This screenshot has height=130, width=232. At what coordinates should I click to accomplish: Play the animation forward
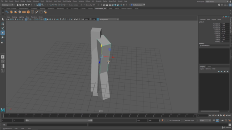(221, 116)
